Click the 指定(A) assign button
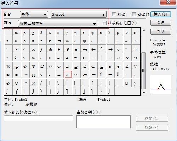Screen dimensions: 177x141 (x=152, y=119)
